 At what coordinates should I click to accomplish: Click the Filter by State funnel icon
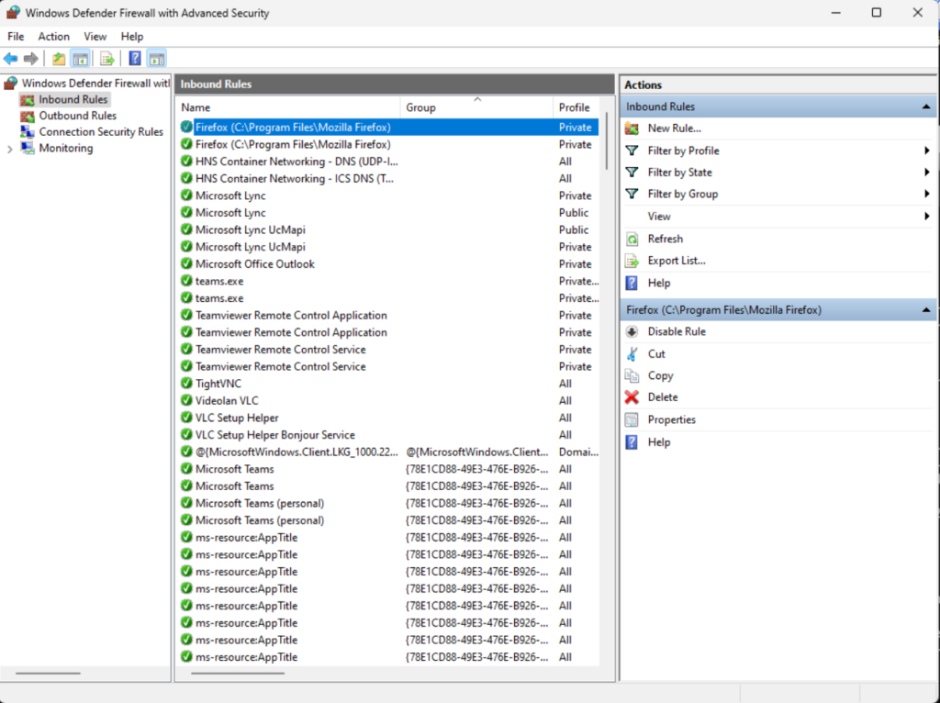(632, 172)
